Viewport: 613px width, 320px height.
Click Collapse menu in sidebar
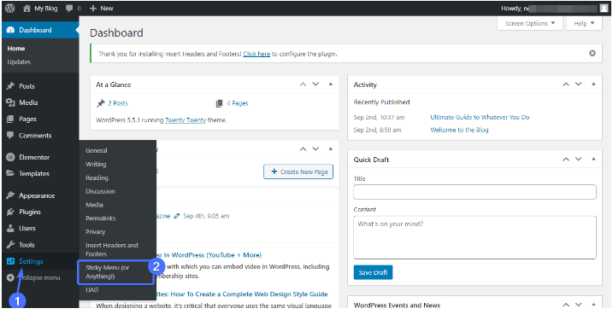pyautogui.click(x=33, y=278)
